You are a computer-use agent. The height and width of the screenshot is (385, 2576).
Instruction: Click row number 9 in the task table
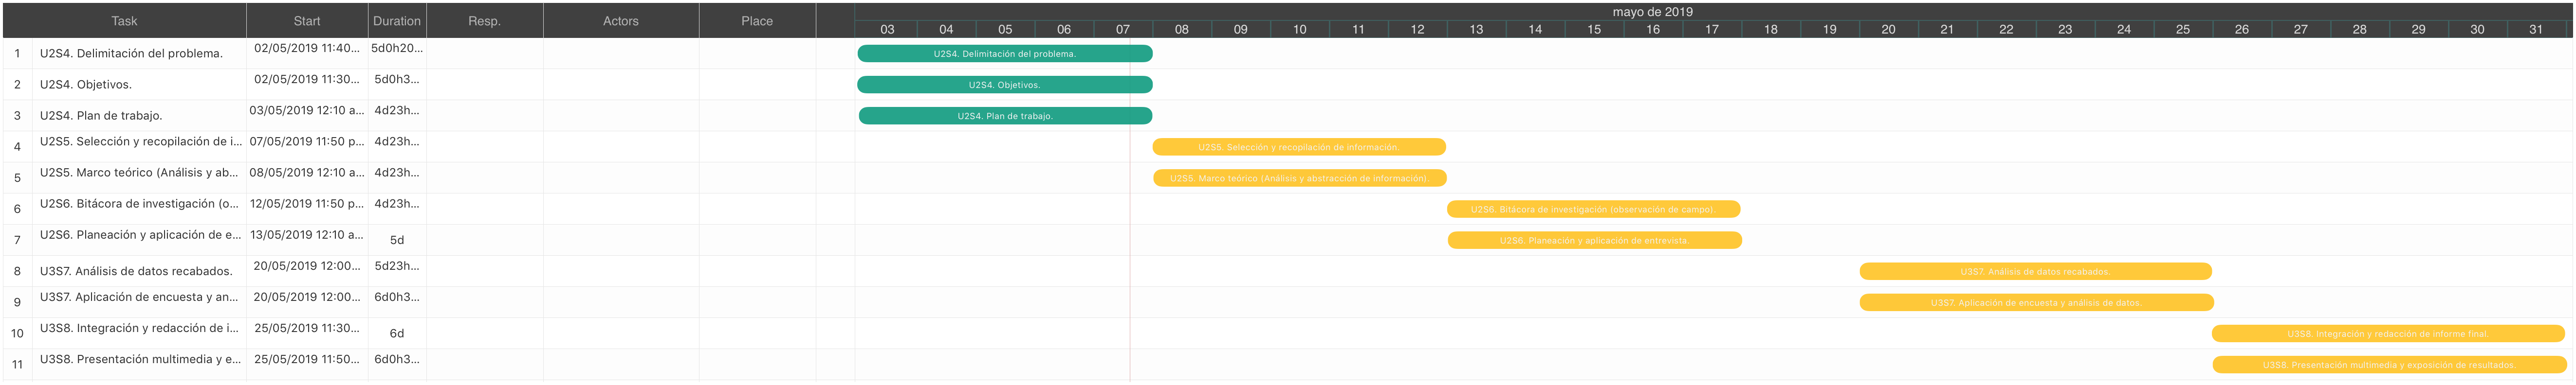coord(17,302)
